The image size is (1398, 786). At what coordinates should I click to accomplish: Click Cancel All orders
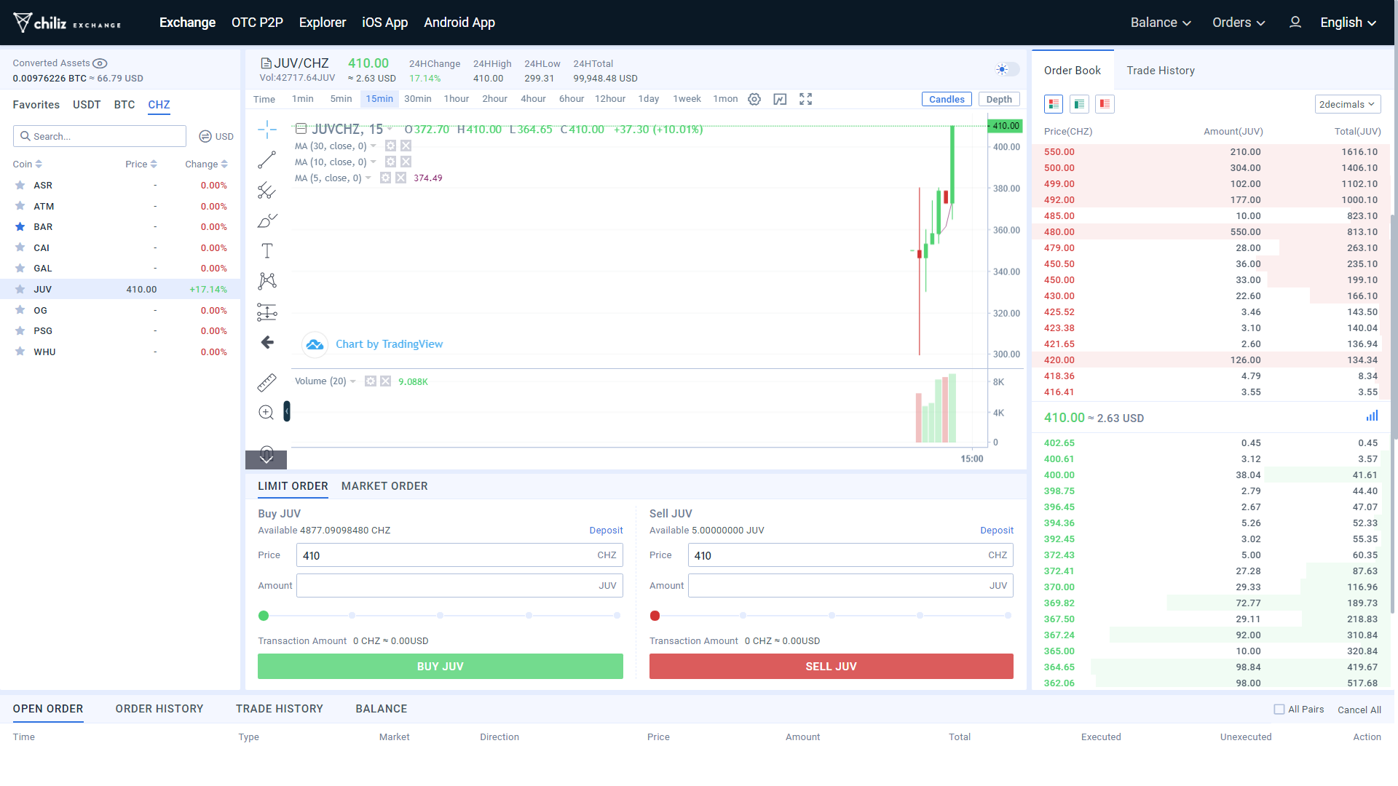pyautogui.click(x=1359, y=710)
